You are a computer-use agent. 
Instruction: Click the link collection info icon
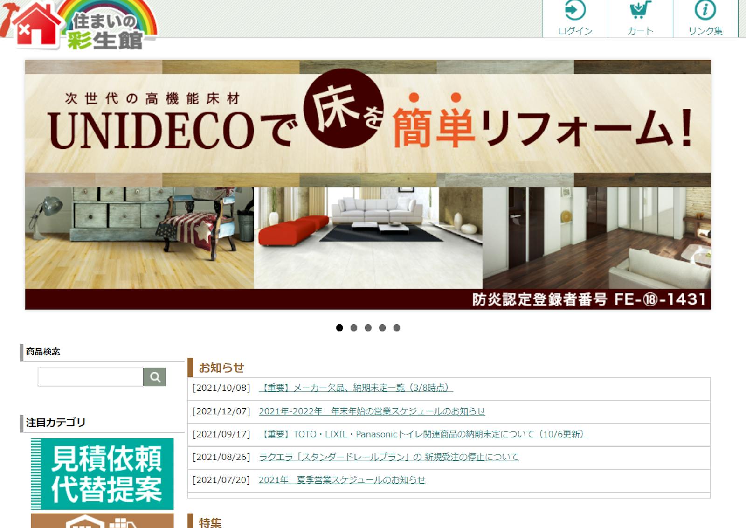pyautogui.click(x=705, y=10)
